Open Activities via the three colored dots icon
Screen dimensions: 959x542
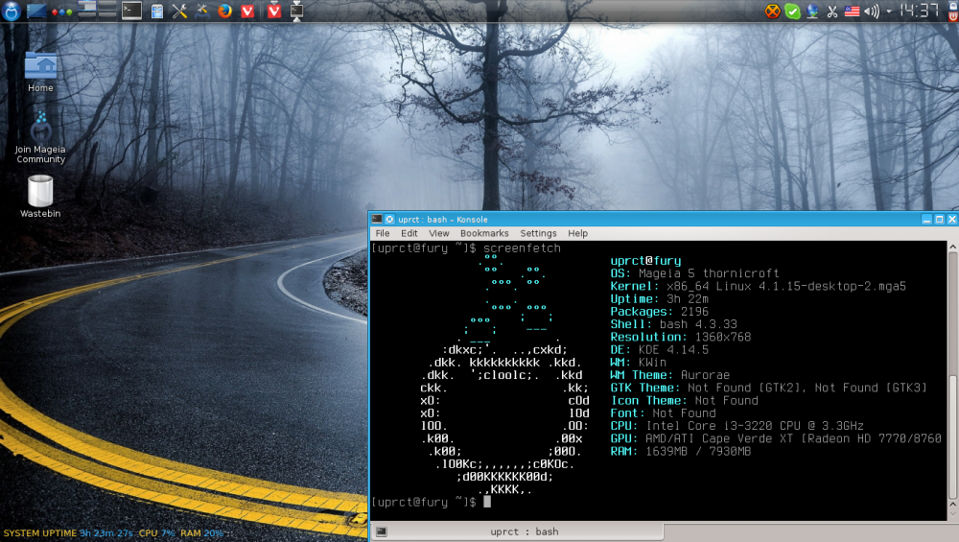(x=61, y=12)
